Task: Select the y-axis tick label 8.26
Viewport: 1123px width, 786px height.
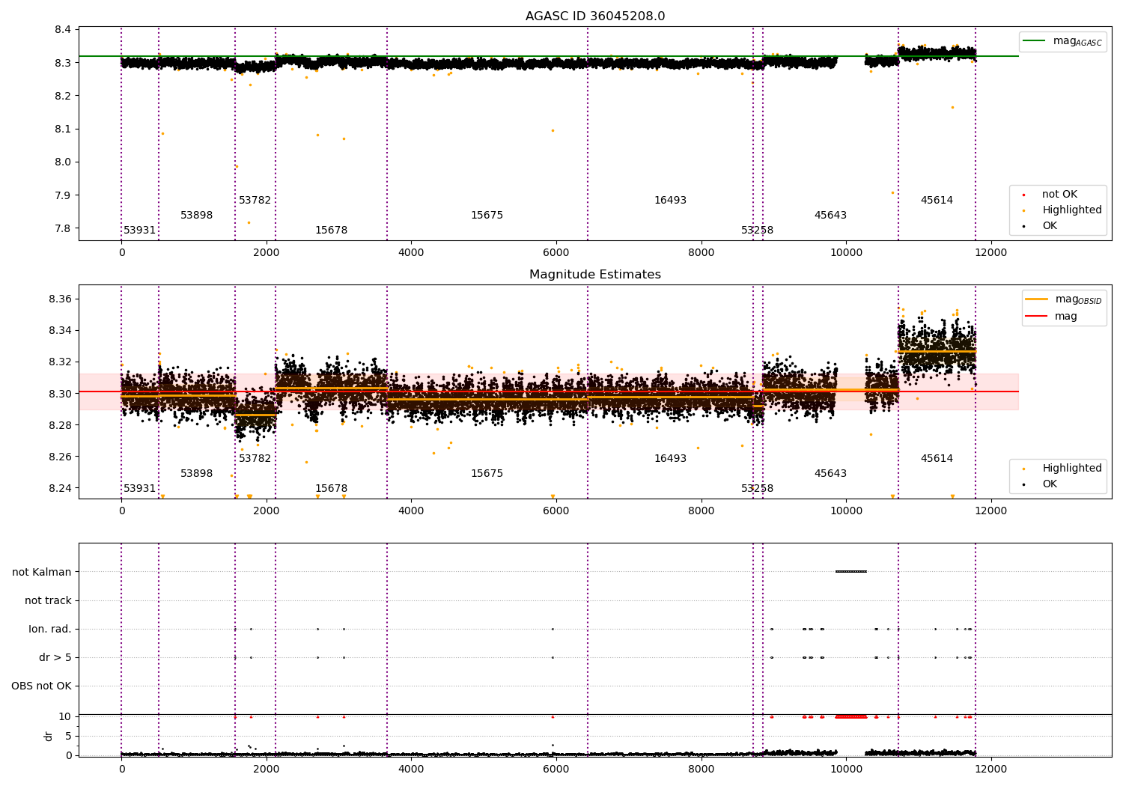Action: (60, 457)
